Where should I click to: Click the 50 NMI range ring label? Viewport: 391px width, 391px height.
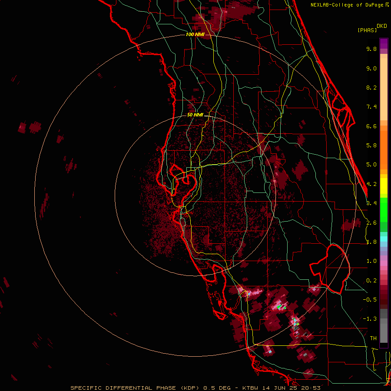195,115
